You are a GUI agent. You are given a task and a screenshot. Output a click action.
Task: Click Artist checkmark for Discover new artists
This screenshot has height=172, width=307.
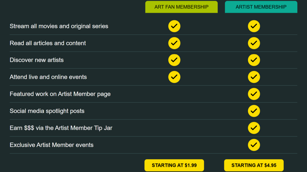[x=254, y=60]
